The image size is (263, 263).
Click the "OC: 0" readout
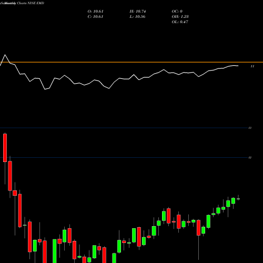click(177, 12)
